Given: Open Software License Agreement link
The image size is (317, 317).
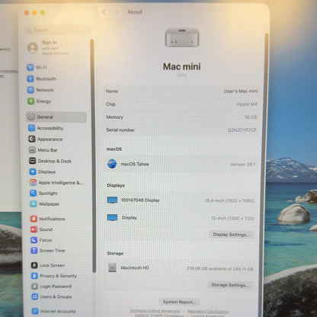Looking at the screenshot, I should (155, 311).
